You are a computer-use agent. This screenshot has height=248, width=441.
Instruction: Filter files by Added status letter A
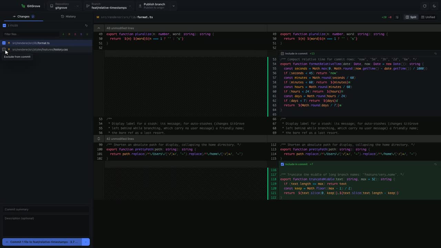(x=63, y=34)
